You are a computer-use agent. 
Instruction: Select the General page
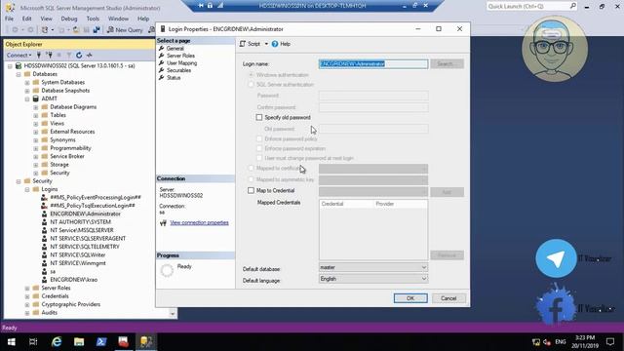[x=175, y=48]
